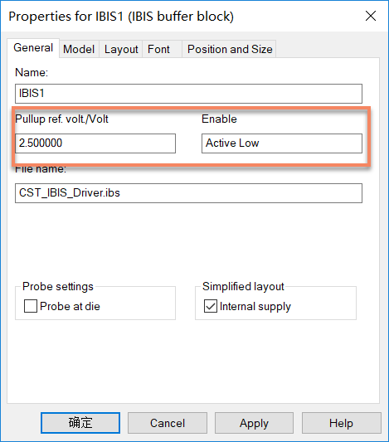389x442 pixels.
Task: Uncheck the Internal supply checkbox
Action: [x=211, y=306]
